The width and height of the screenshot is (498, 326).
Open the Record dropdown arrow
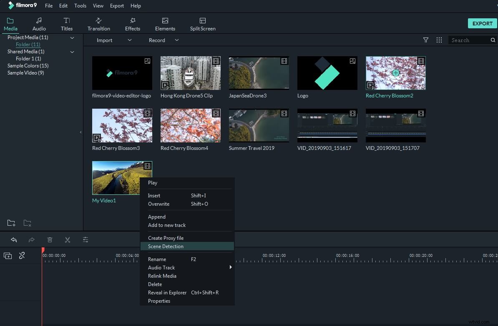(x=176, y=40)
